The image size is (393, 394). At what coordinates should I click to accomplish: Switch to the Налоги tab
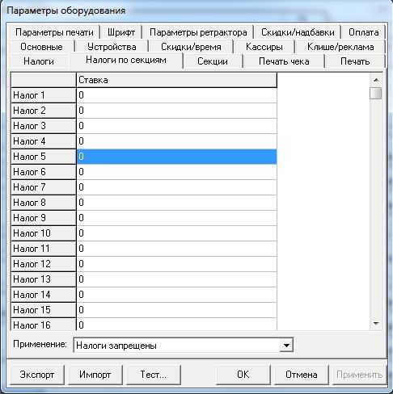pyautogui.click(x=39, y=61)
